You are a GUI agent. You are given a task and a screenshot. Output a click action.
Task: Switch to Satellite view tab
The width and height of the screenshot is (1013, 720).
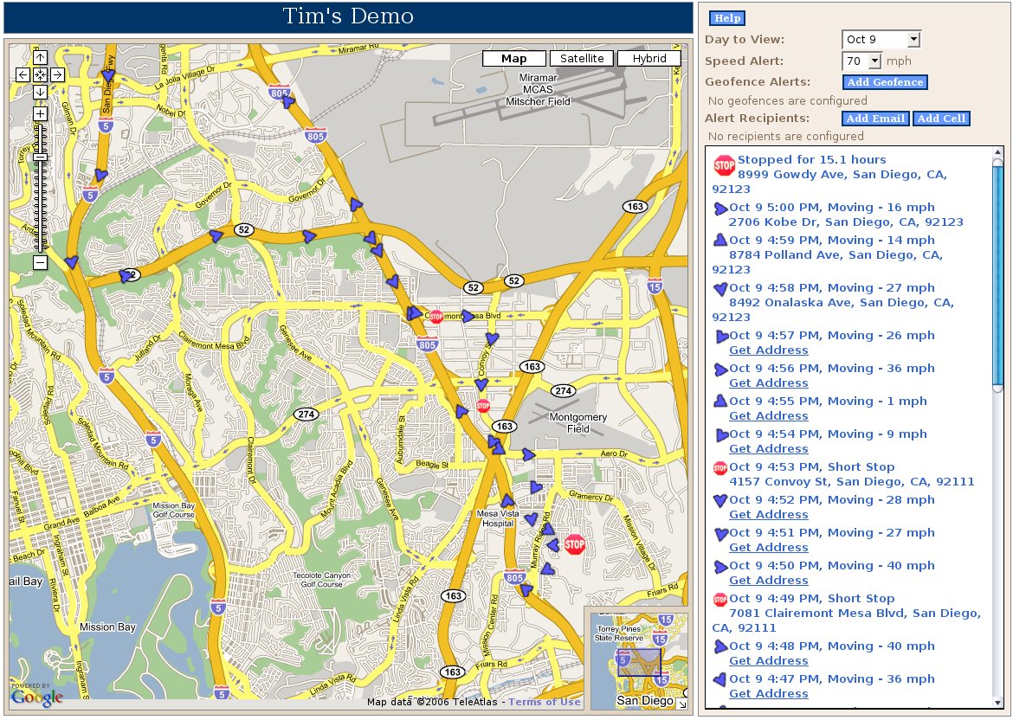click(582, 59)
